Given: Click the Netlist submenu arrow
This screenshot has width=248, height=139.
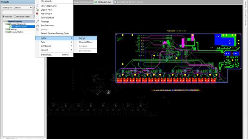Looking at the screenshot, I should click(71, 38).
